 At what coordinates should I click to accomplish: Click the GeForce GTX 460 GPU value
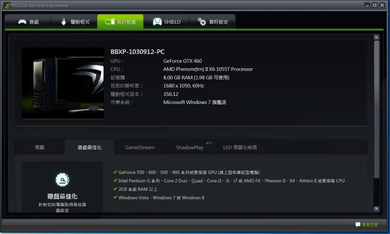pyautogui.click(x=183, y=61)
